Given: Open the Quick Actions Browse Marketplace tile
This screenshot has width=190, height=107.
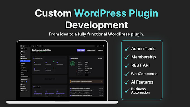Looking at the screenshot, I should pyautogui.click(x=49, y=93).
